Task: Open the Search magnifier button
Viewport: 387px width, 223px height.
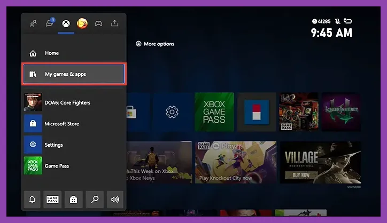Action: [95, 200]
